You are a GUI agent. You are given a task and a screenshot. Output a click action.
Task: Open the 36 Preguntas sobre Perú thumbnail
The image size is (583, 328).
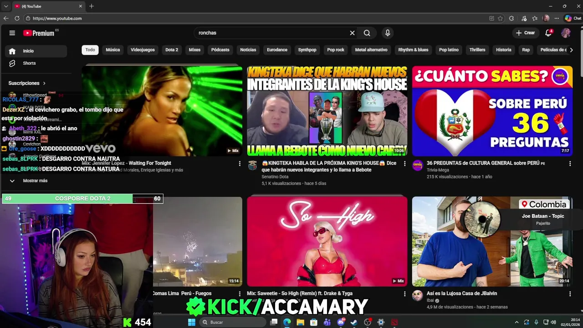coord(492,111)
